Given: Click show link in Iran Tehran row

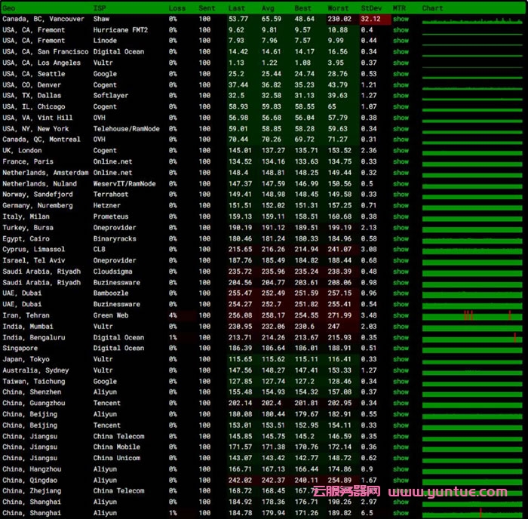Looking at the screenshot, I should tap(401, 315).
